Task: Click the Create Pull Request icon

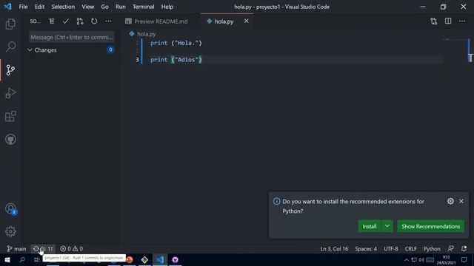Action: pyautogui.click(x=80, y=21)
